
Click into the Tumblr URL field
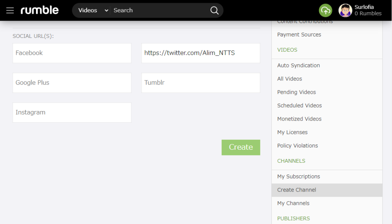click(201, 83)
